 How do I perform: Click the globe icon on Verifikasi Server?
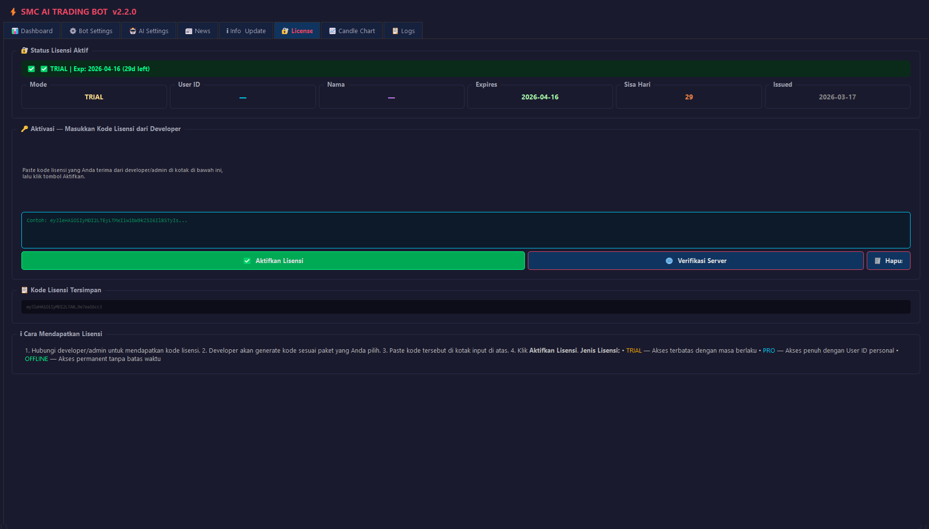[x=669, y=261]
